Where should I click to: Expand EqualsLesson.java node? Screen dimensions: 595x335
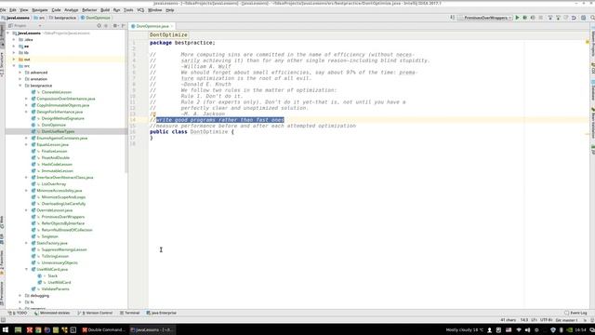[x=27, y=145]
